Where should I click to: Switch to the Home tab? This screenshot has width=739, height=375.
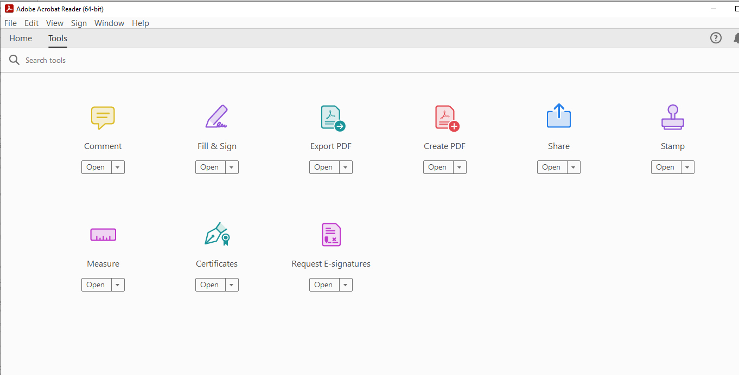[20, 38]
